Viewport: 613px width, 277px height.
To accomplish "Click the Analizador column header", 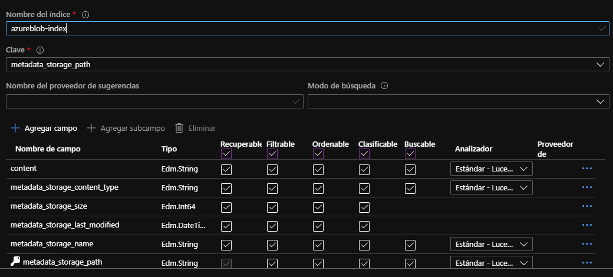I will [473, 149].
